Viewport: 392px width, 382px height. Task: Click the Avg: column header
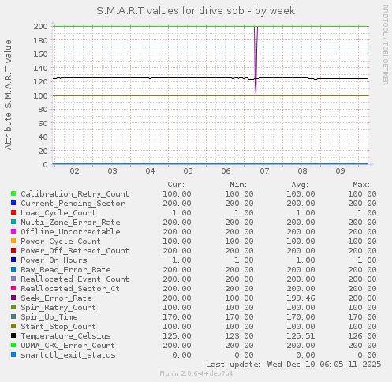click(300, 185)
